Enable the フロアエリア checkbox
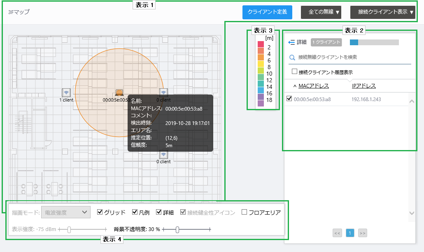The height and width of the screenshot is (252, 424). pyautogui.click(x=244, y=212)
